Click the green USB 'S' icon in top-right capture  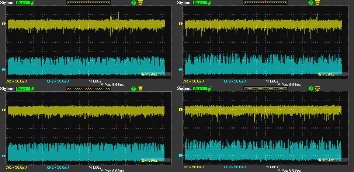tap(311, 3)
